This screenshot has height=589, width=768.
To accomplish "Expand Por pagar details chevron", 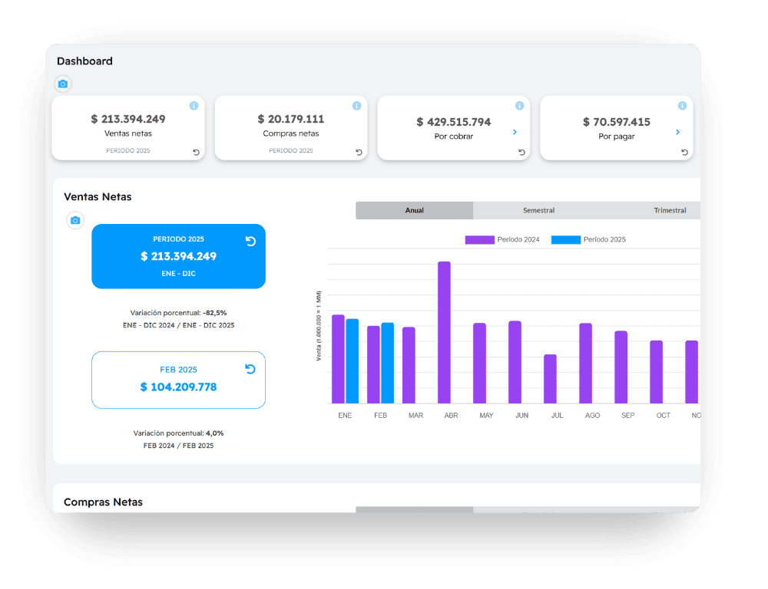I will point(678,132).
